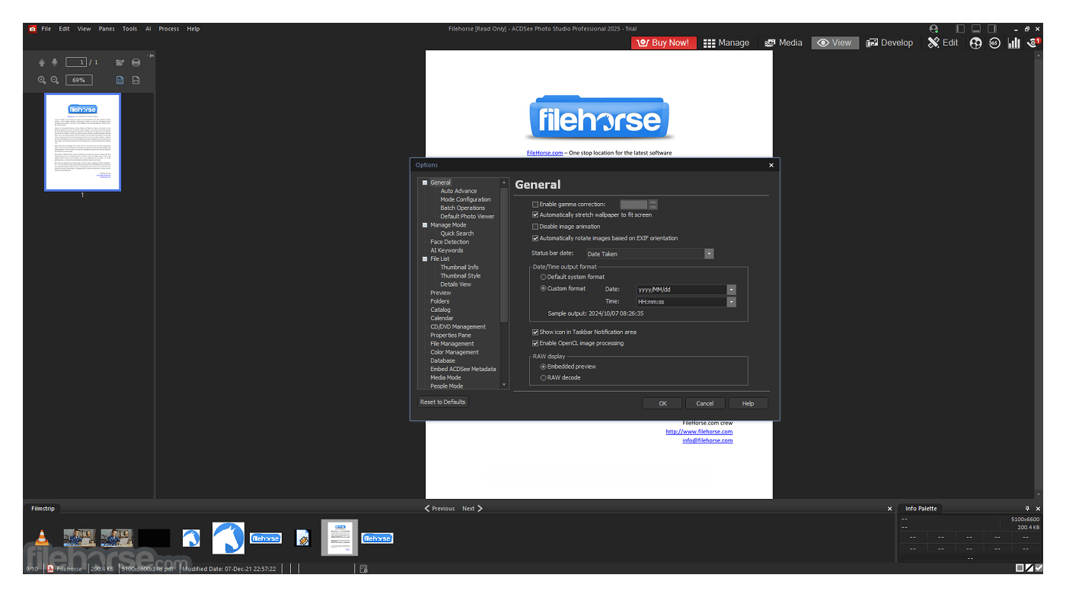Pin the Info Palette panel
This screenshot has height=597, width=1066.
[1027, 509]
